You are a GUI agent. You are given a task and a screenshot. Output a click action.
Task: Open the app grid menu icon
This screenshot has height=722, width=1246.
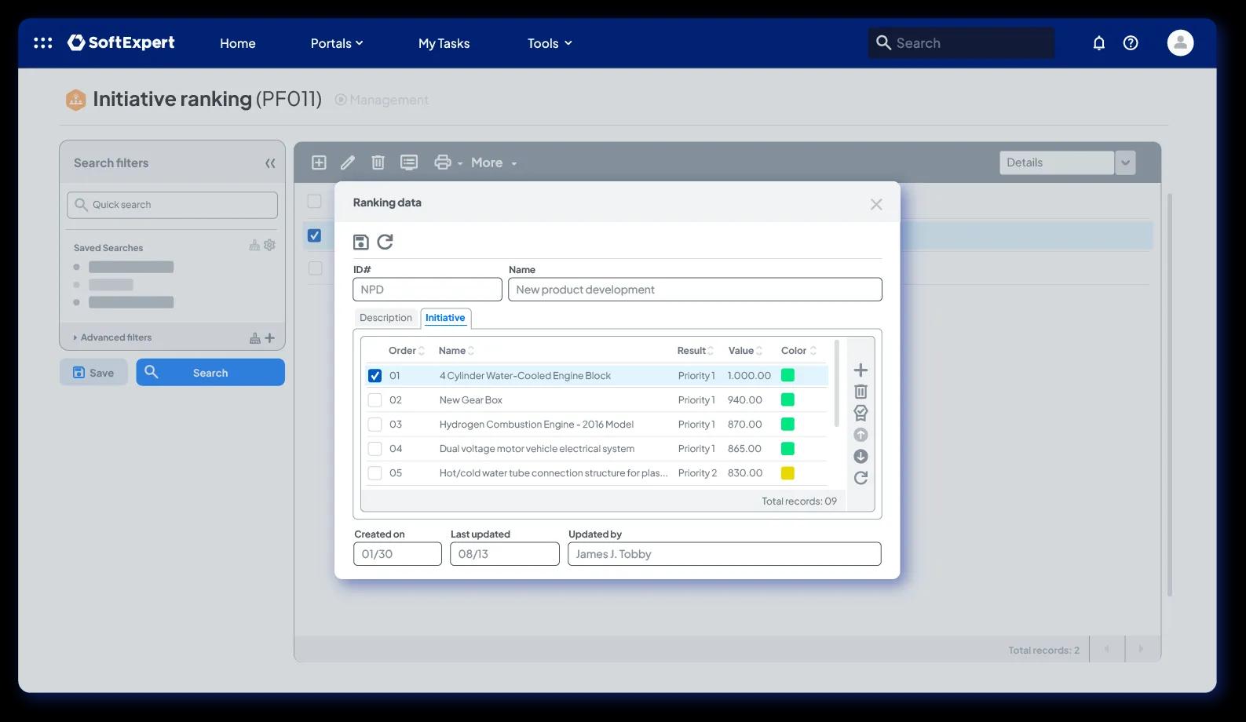[43, 43]
